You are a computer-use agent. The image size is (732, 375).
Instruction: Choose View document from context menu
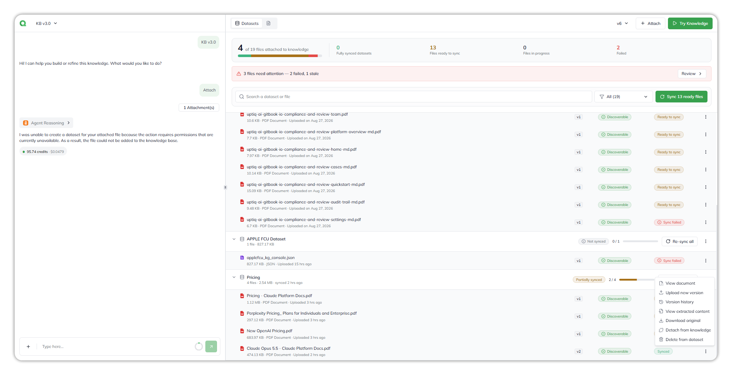pos(684,284)
